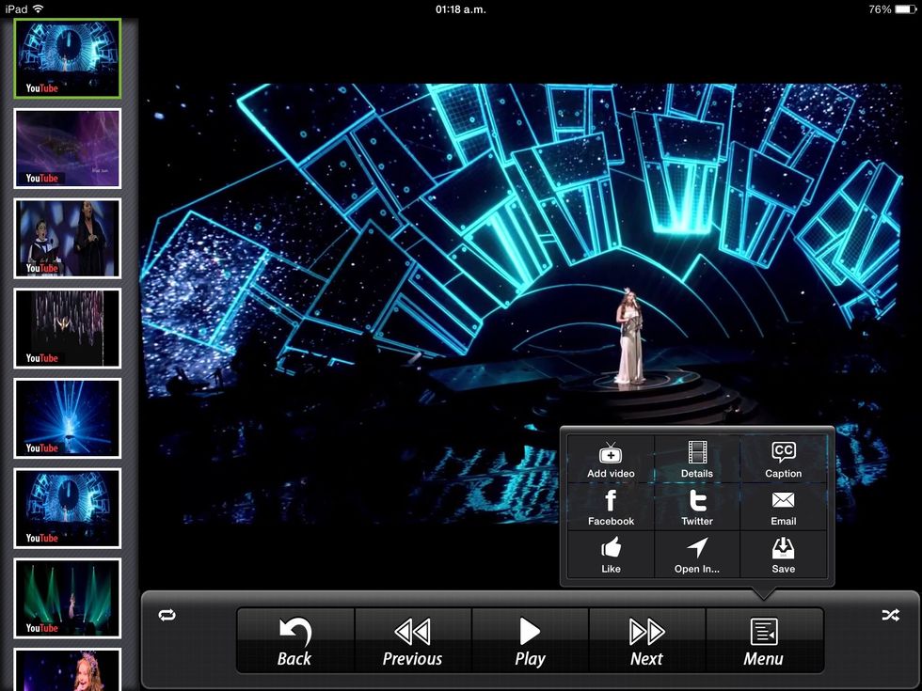Share video to Facebook
The image size is (922, 691).
pos(611,507)
